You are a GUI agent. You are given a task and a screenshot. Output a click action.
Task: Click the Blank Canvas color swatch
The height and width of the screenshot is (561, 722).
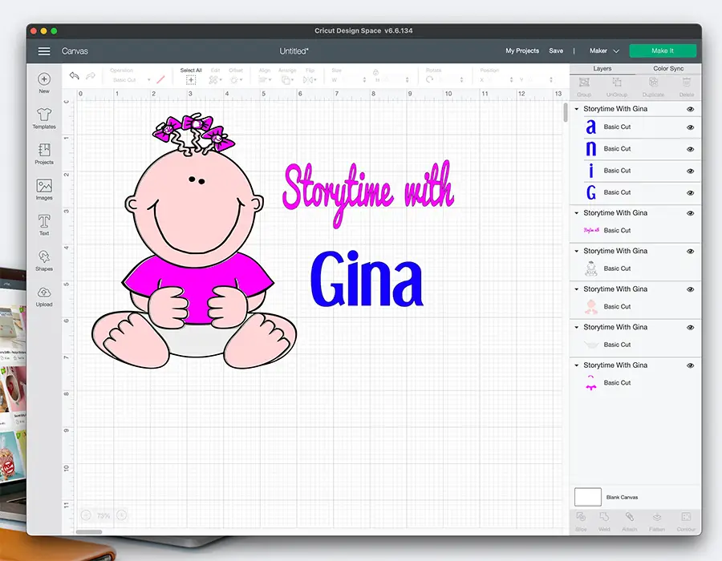tap(587, 497)
